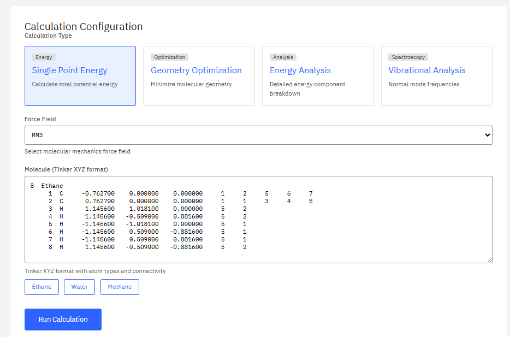Select the Single Point Energy calculation type
Screen dimensions: 510x337
(80, 75)
